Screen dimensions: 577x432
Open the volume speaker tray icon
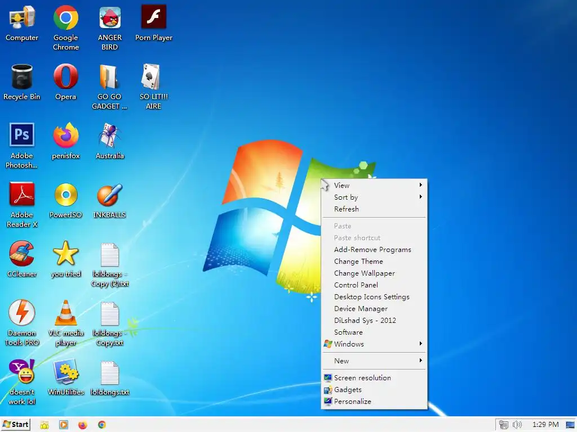point(517,425)
